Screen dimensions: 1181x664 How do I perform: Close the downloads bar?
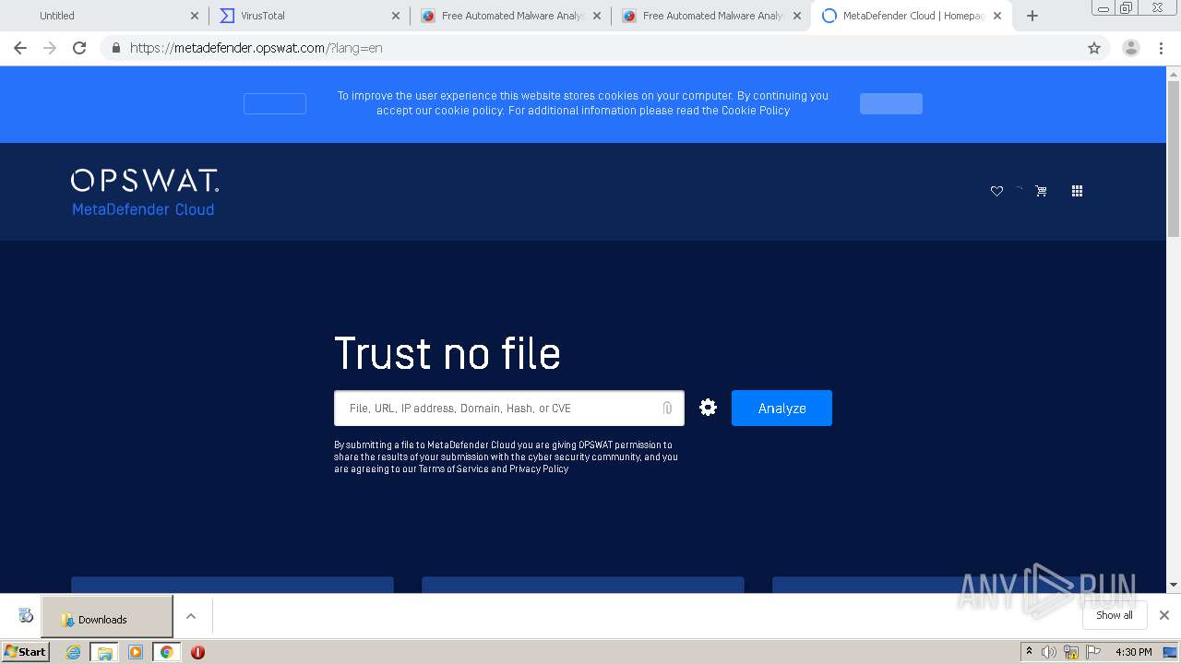pos(1164,615)
